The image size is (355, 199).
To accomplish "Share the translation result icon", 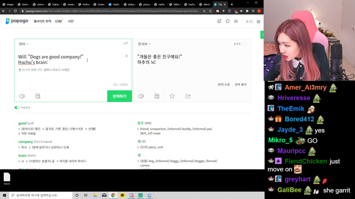I will click(188, 96).
